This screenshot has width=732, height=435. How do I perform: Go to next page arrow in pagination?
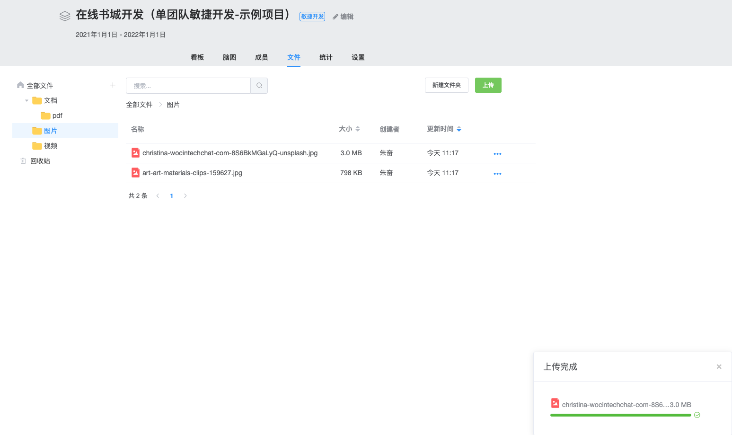tap(185, 195)
